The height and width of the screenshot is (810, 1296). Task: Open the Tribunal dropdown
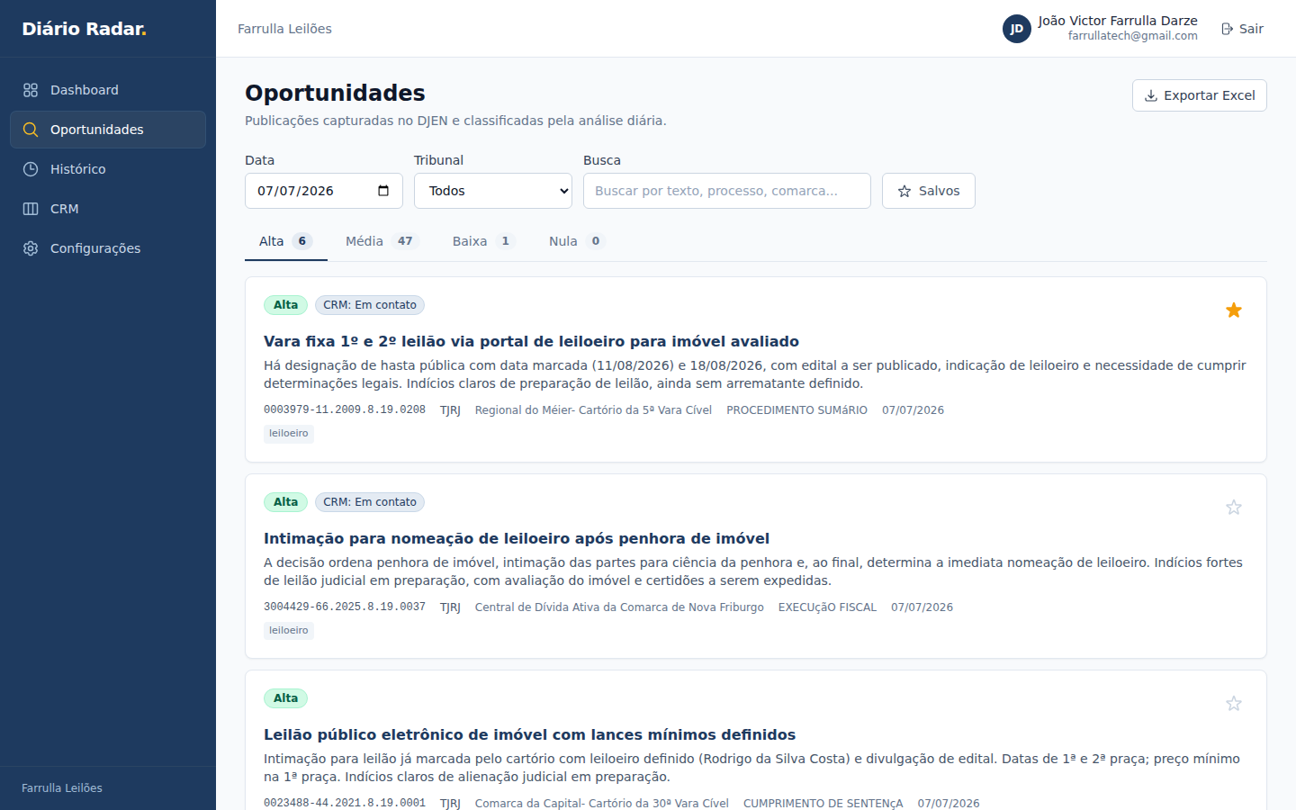[x=493, y=191]
